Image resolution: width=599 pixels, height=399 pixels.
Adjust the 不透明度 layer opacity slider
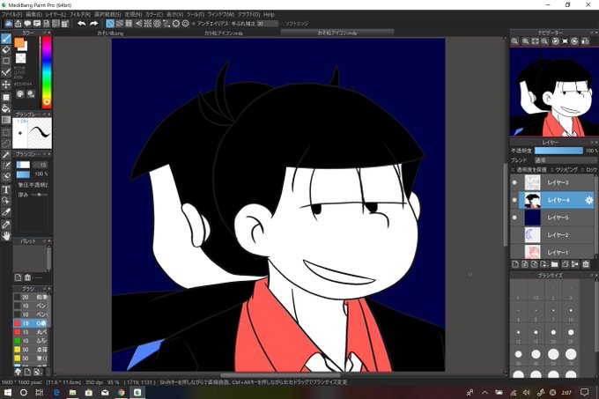click(558, 151)
